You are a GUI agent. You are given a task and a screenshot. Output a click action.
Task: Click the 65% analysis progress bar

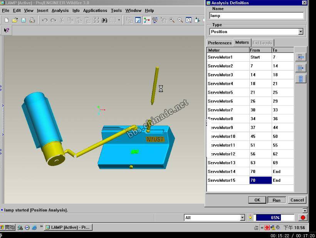(275, 218)
